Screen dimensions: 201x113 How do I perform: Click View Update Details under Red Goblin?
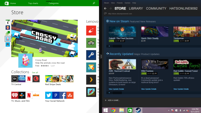181,89
